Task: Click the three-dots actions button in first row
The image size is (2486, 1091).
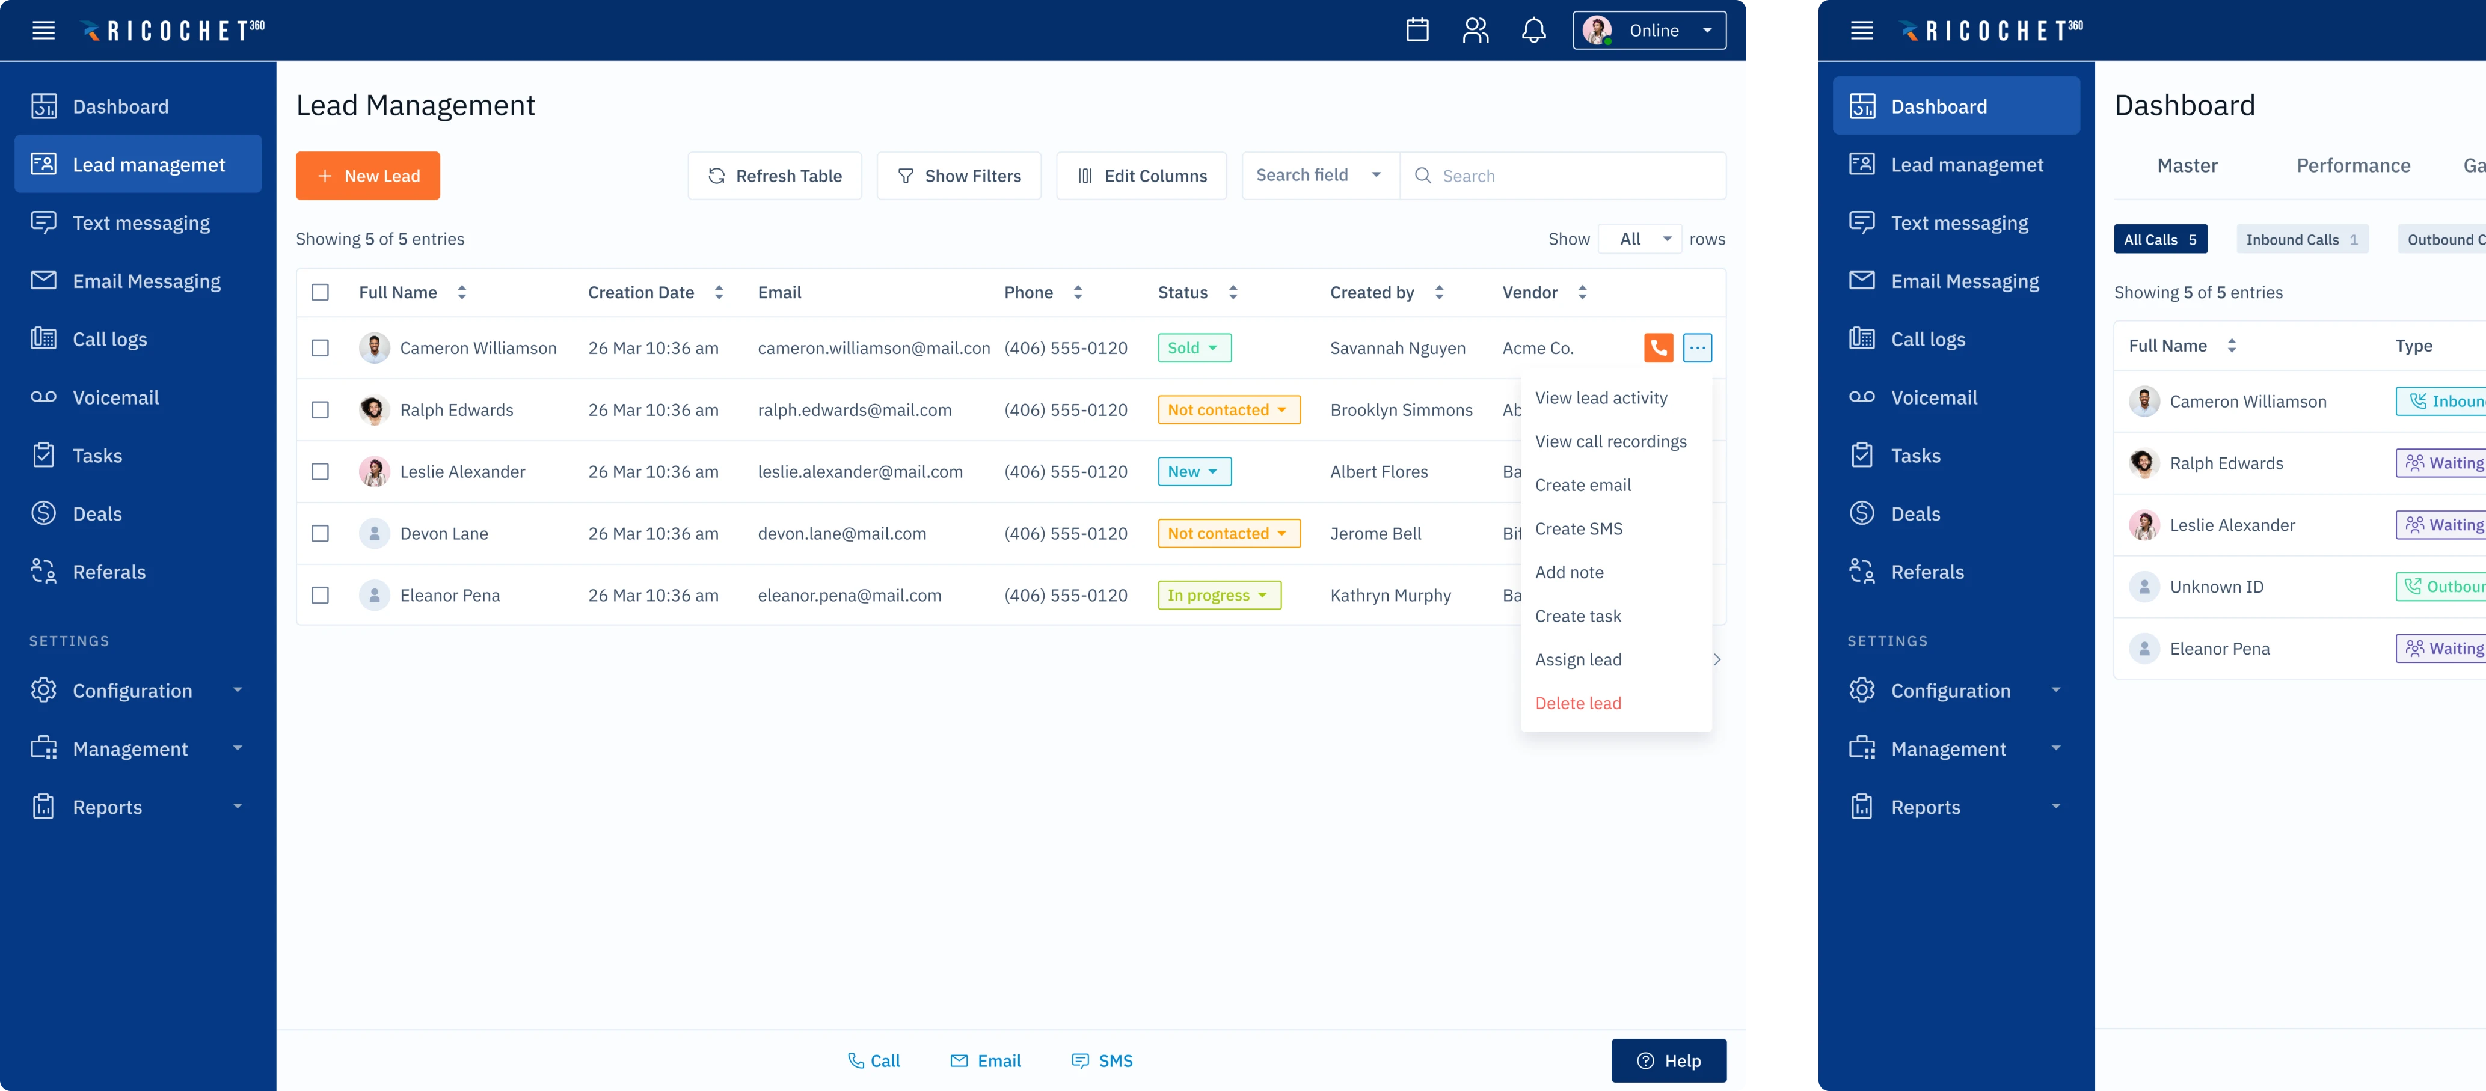Action: [x=1696, y=347]
